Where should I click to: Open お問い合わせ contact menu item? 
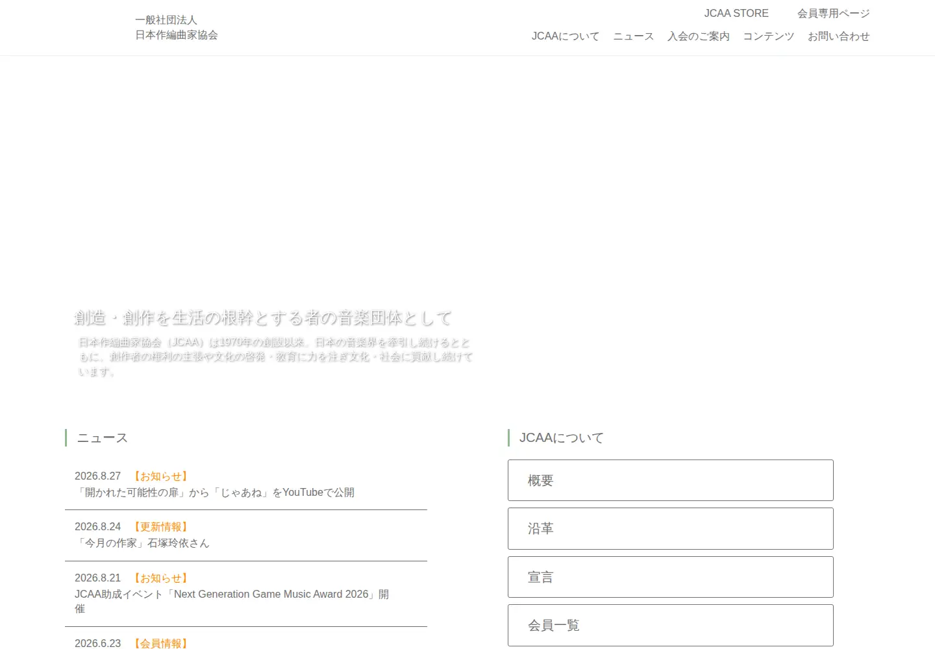pos(839,36)
